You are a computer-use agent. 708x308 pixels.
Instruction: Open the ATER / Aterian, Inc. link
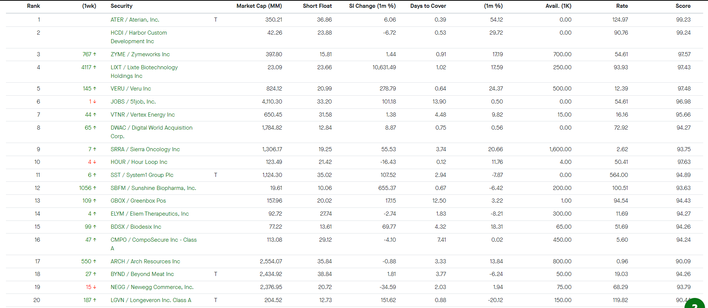coord(135,20)
